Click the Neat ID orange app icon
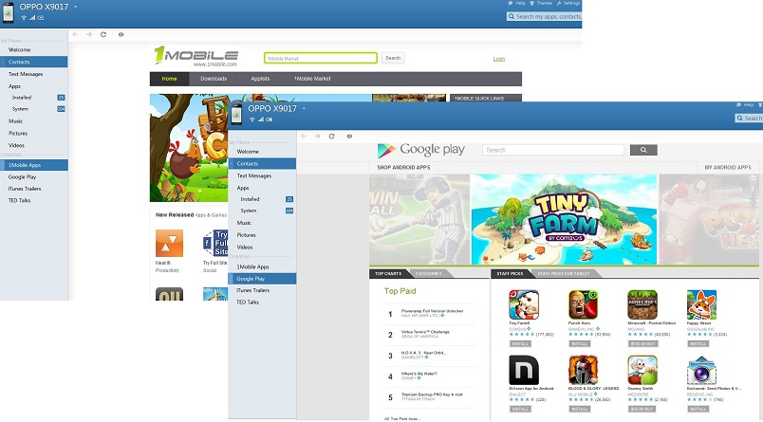The image size is (763, 422). 169,243
